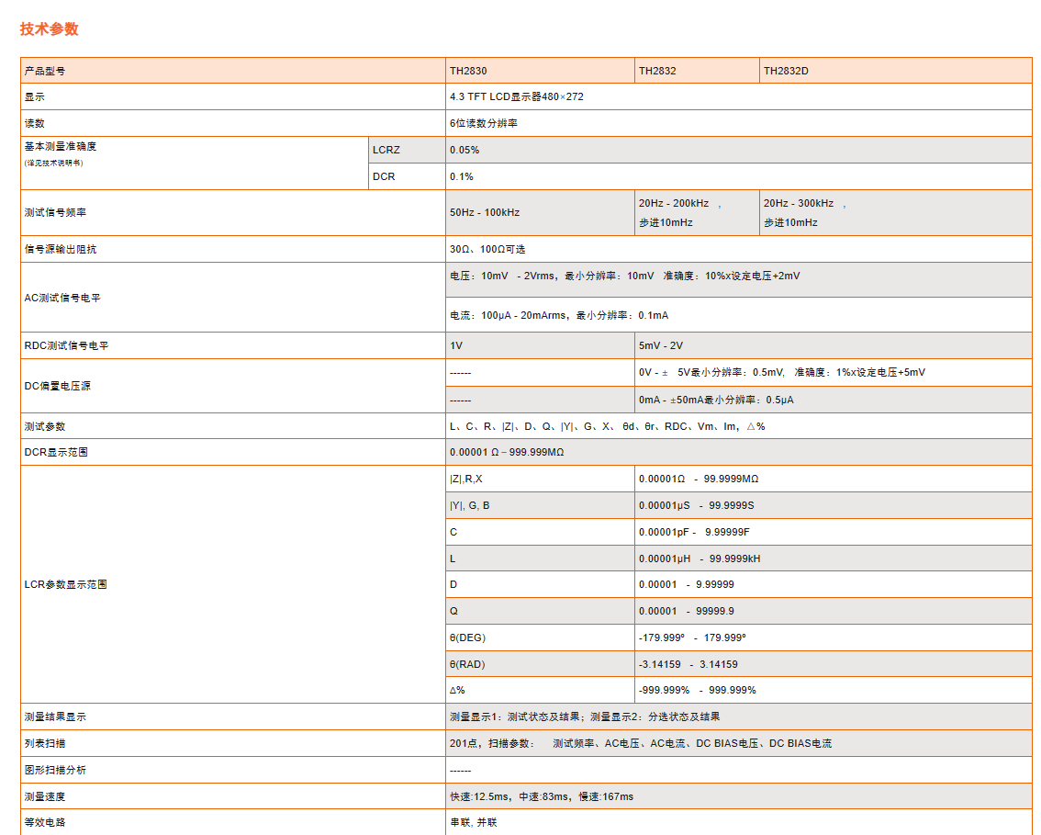Viewport: 1041px width, 835px height.
Task: Click the 50Hz - 100kHz frequency cell
Action: [x=485, y=212]
